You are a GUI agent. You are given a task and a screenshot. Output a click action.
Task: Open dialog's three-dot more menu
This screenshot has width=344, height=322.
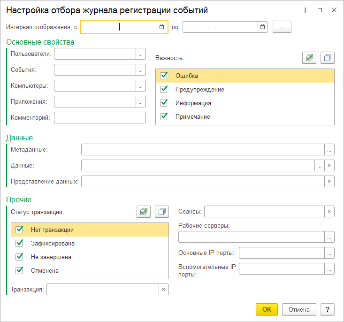(305, 10)
